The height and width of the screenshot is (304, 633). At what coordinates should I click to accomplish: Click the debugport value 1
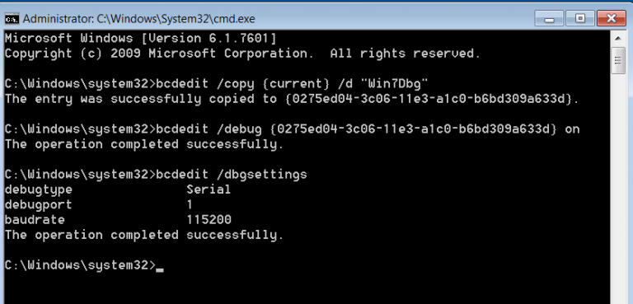click(190, 204)
